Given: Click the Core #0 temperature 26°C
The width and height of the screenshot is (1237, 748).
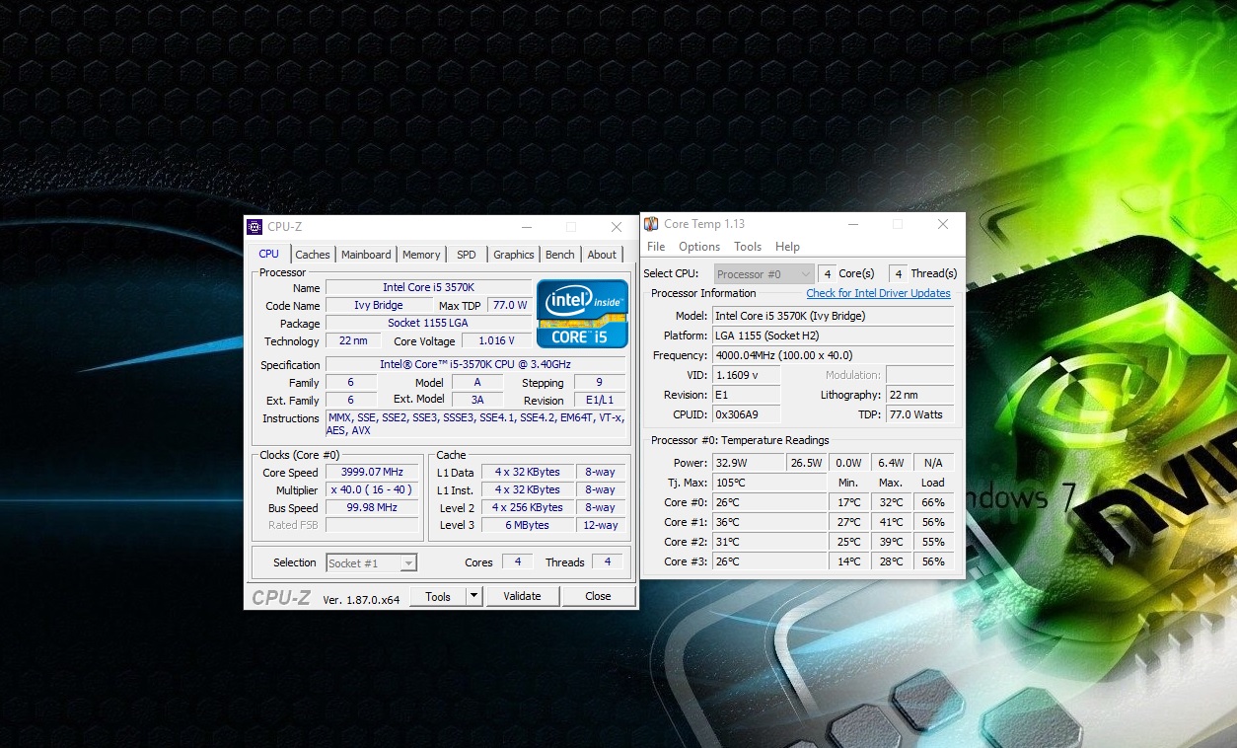Looking at the screenshot, I should tap(769, 502).
